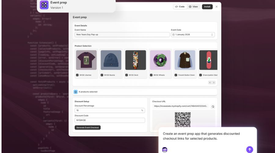The image size is (275, 153).
Task: Click the Event Date stepper arrows
Action: (x=212, y=35)
